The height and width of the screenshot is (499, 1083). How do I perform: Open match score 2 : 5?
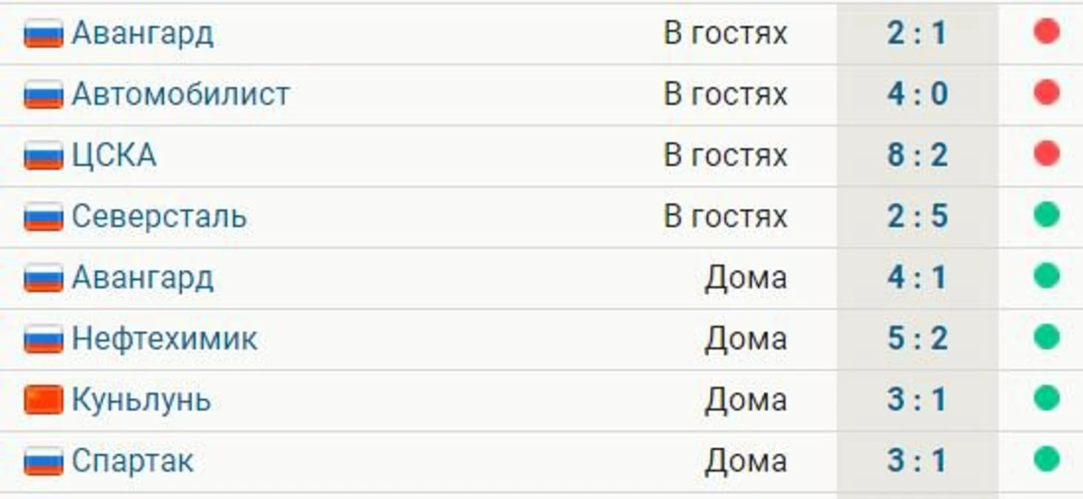coord(917,217)
